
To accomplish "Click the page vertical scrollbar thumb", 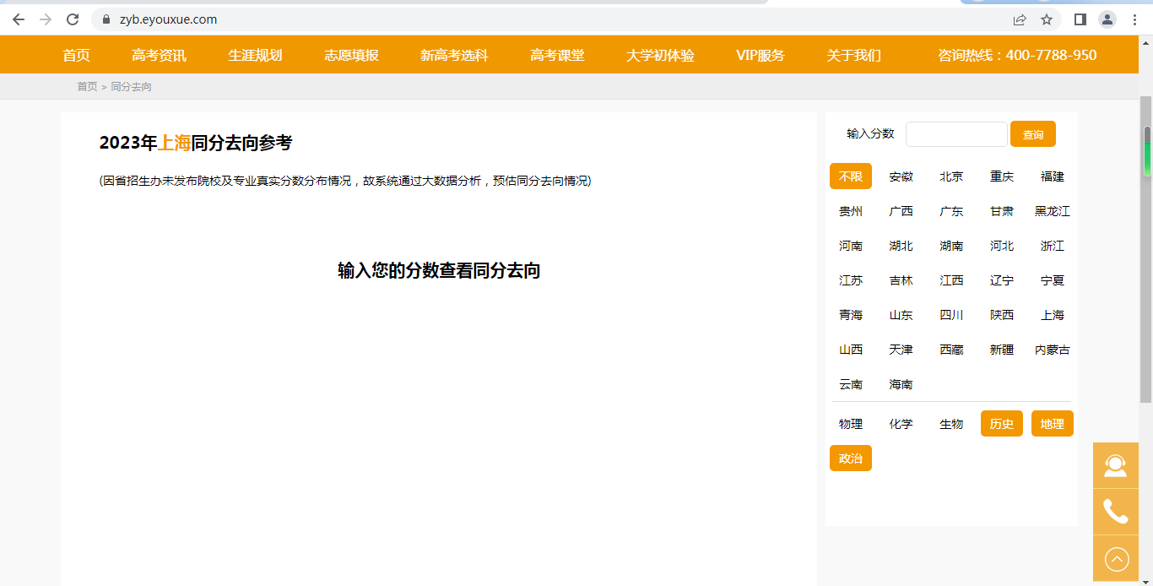I will 1146,152.
